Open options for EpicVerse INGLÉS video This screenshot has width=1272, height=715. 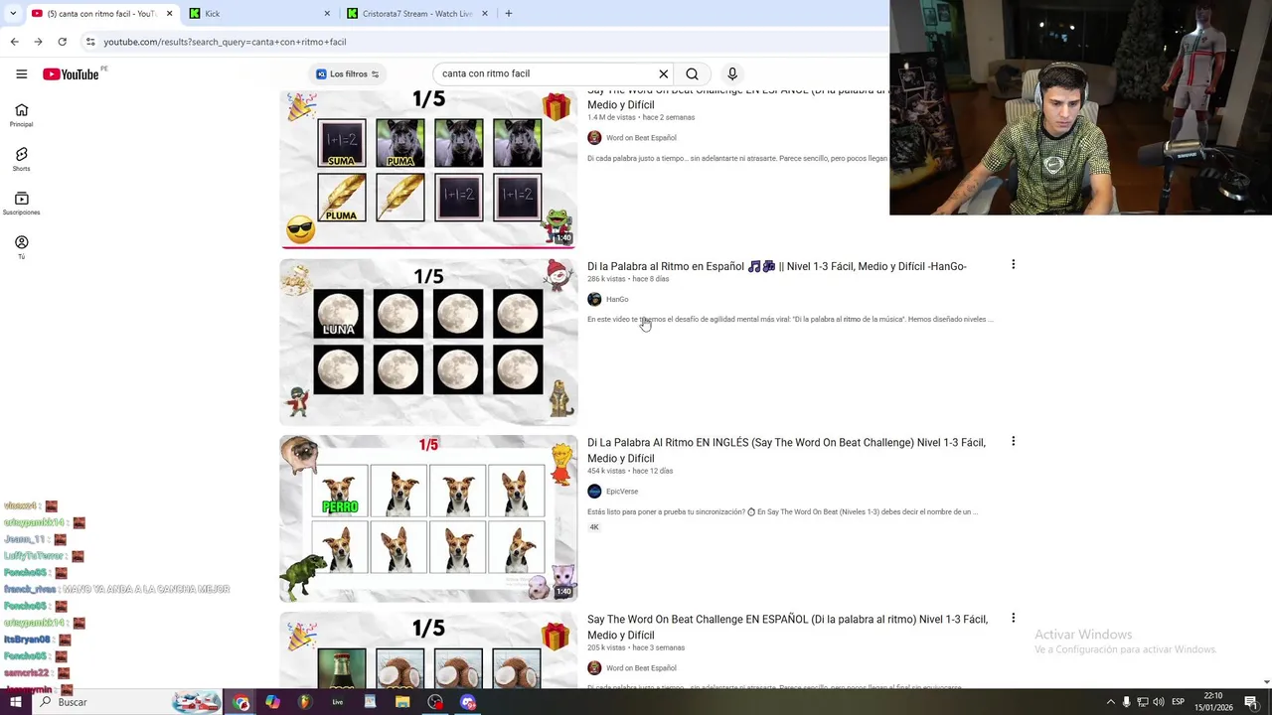1013,441
